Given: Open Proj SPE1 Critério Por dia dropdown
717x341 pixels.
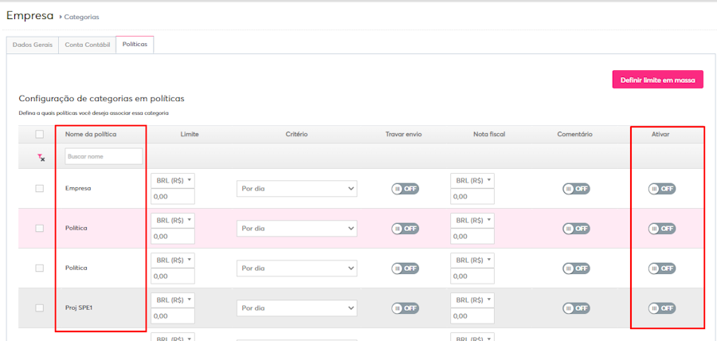Looking at the screenshot, I should coord(297,308).
